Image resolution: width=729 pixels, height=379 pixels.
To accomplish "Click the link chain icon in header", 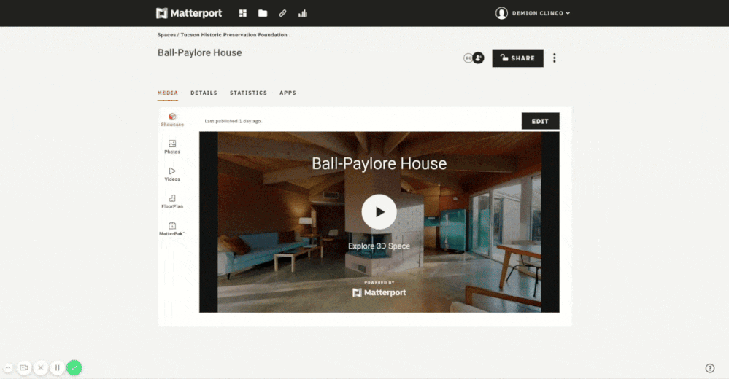I will pyautogui.click(x=282, y=13).
